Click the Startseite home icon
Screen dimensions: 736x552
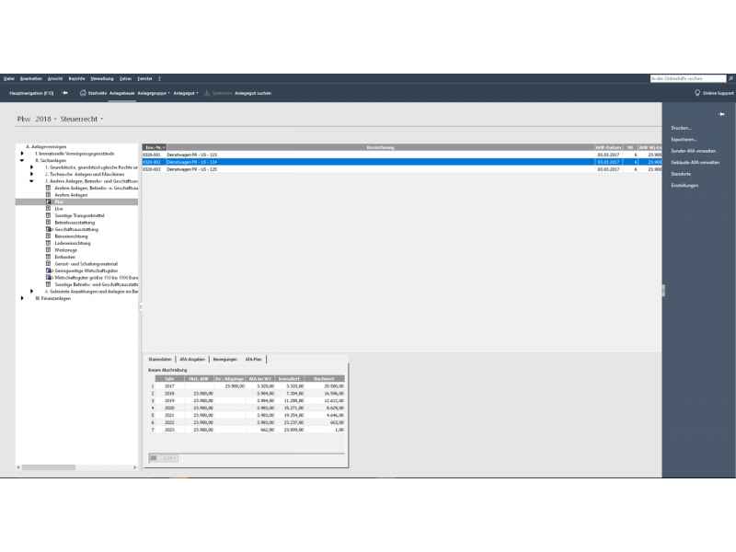[x=83, y=93]
